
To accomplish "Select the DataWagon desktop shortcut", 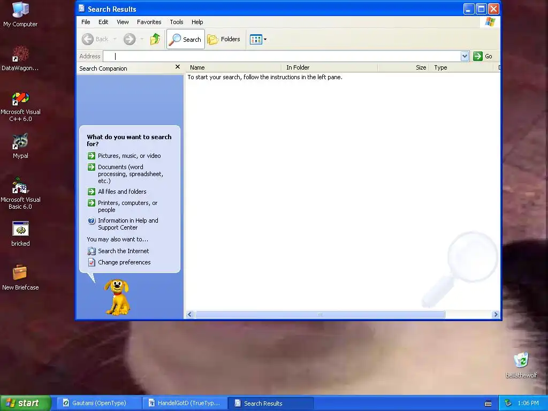I will click(20, 58).
